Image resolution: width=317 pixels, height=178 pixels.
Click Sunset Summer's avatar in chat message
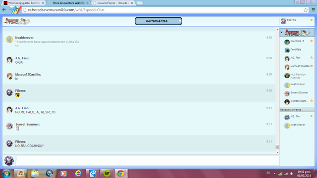[9, 126]
